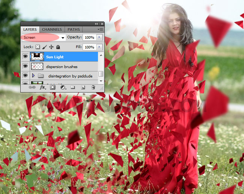Hide the Sun Light layer
The width and height of the screenshot is (244, 194).
25,56
